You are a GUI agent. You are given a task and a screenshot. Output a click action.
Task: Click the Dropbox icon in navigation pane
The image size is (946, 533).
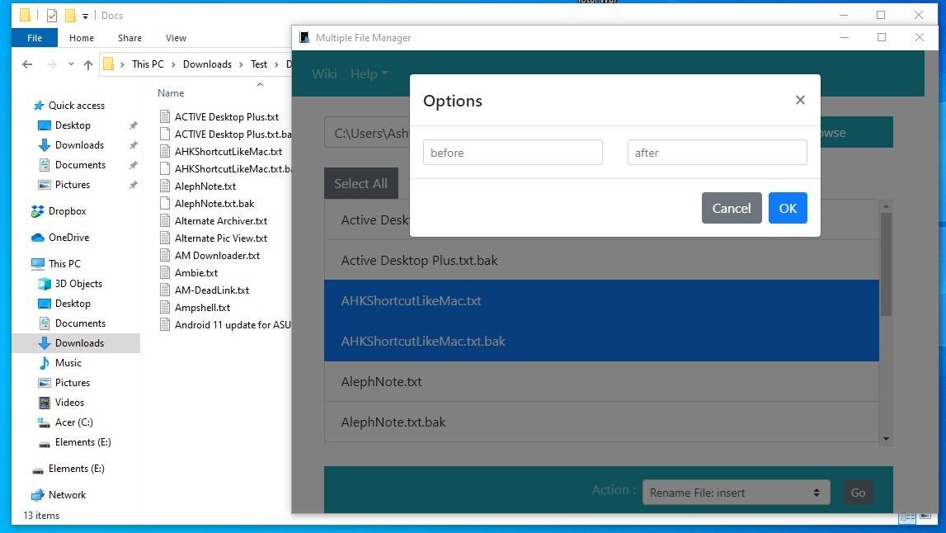pos(37,211)
